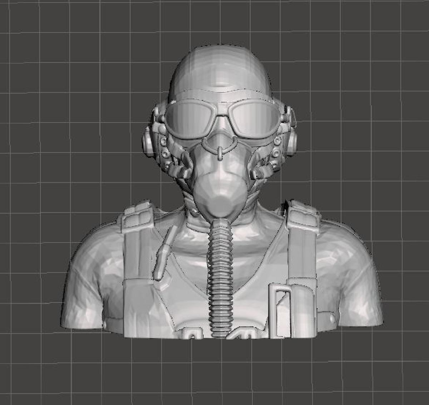Click empty grid background above the model
Screen dimensions: 429x405
214,21
